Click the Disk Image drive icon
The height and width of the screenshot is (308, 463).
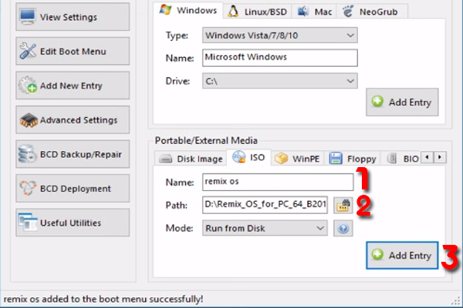(x=165, y=159)
